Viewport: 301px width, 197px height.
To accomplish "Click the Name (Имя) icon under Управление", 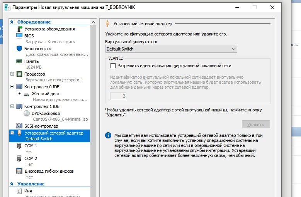I will pyautogui.click(x=19, y=191).
